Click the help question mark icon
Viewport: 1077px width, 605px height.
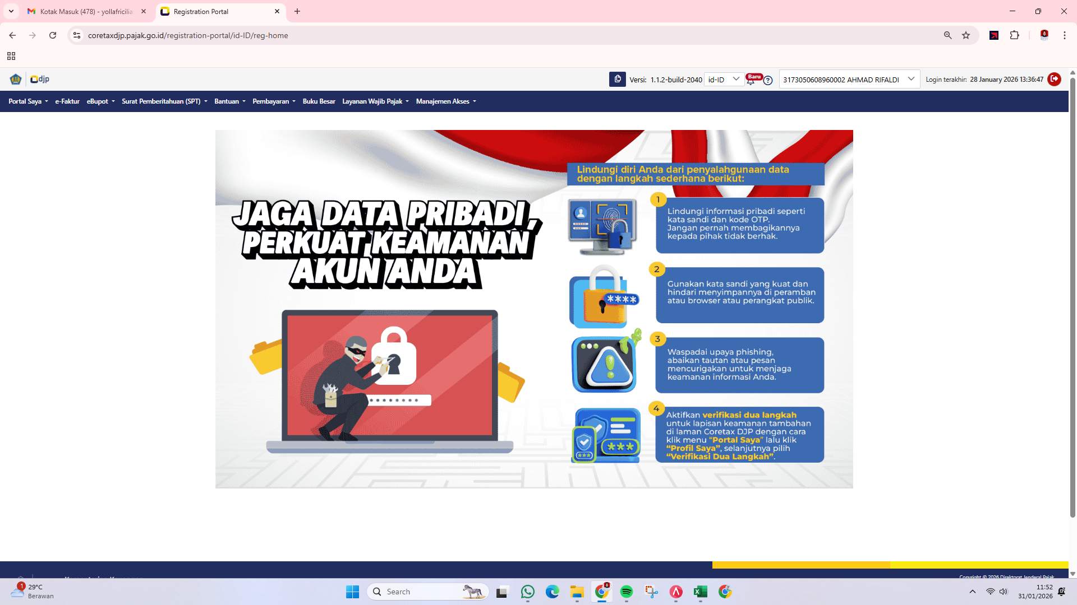(x=767, y=81)
